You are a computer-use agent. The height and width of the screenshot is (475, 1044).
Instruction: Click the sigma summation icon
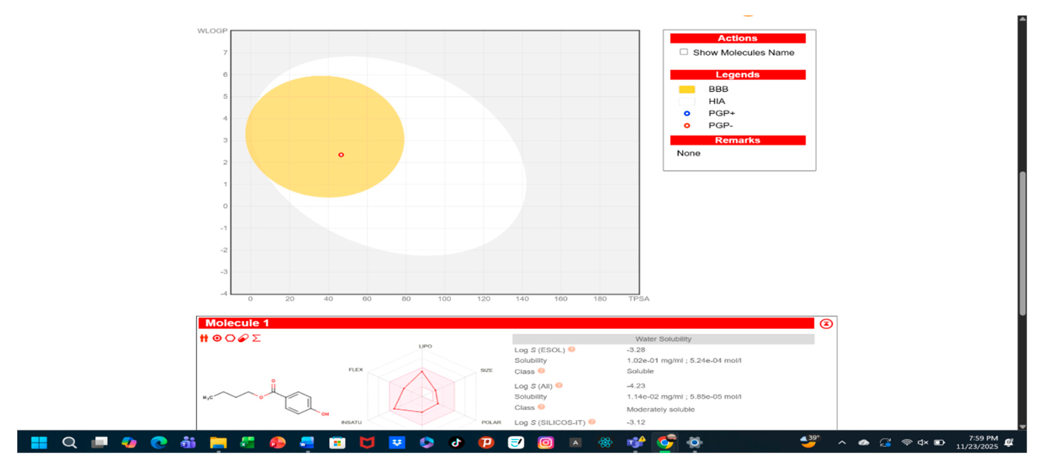pyautogui.click(x=256, y=338)
